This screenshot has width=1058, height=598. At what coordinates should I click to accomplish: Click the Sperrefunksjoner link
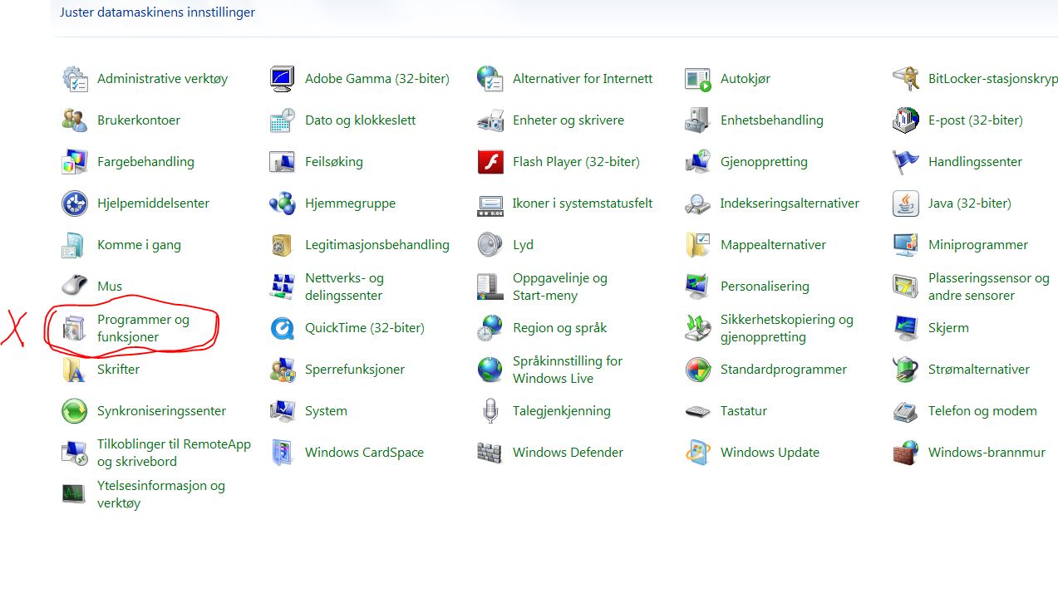[x=355, y=370]
